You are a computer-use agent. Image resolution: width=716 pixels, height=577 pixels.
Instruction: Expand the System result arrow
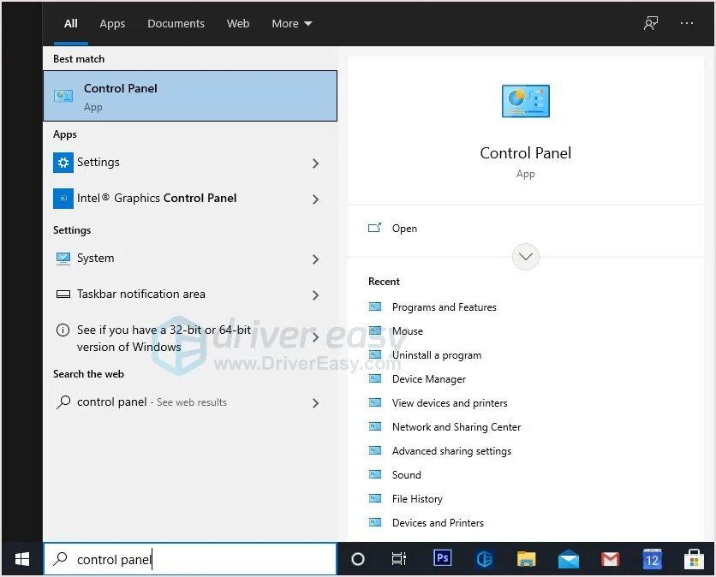[x=315, y=259]
